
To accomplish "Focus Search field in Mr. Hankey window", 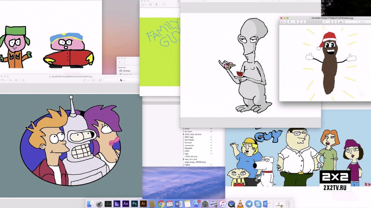I will pyautogui.click(x=358, y=22).
